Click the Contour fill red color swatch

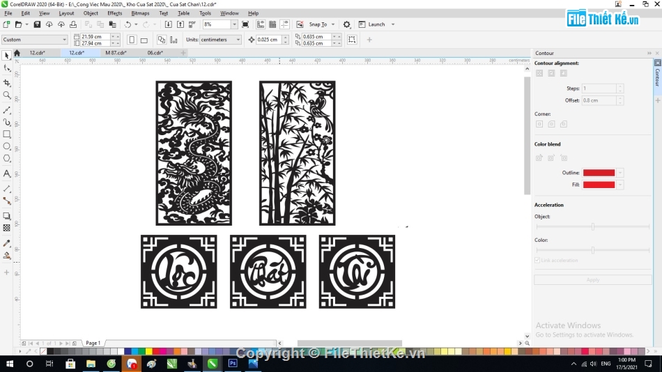599,185
